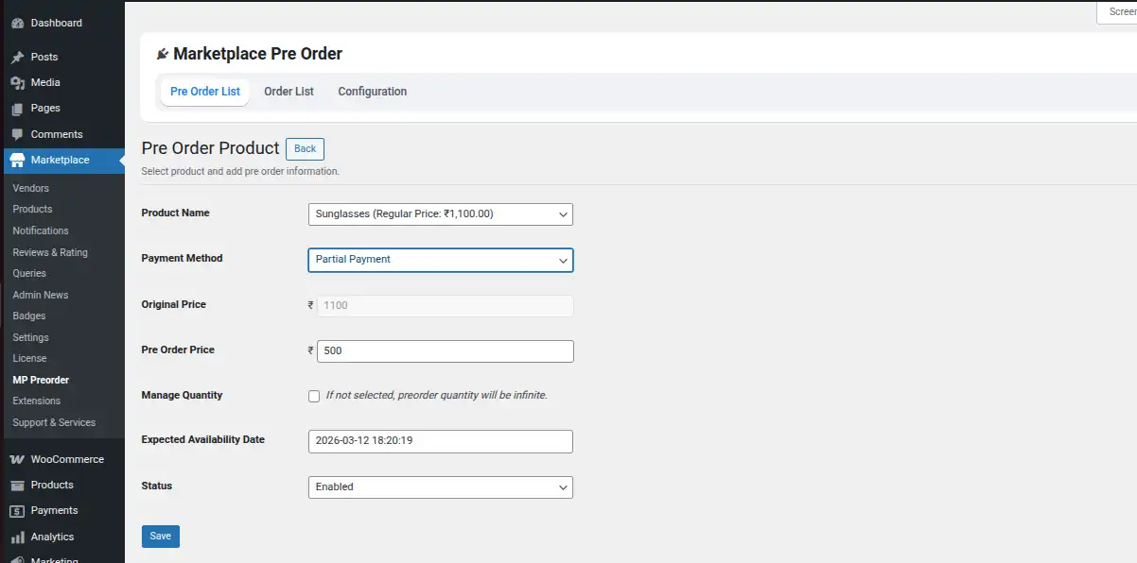Open the WooCommerce sidebar icon
The image size is (1137, 563).
point(19,458)
